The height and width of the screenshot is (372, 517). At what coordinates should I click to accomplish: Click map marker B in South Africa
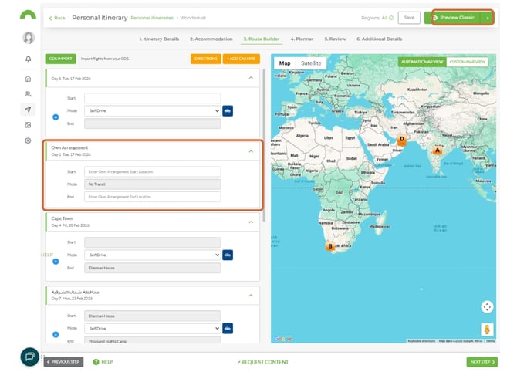click(x=330, y=246)
